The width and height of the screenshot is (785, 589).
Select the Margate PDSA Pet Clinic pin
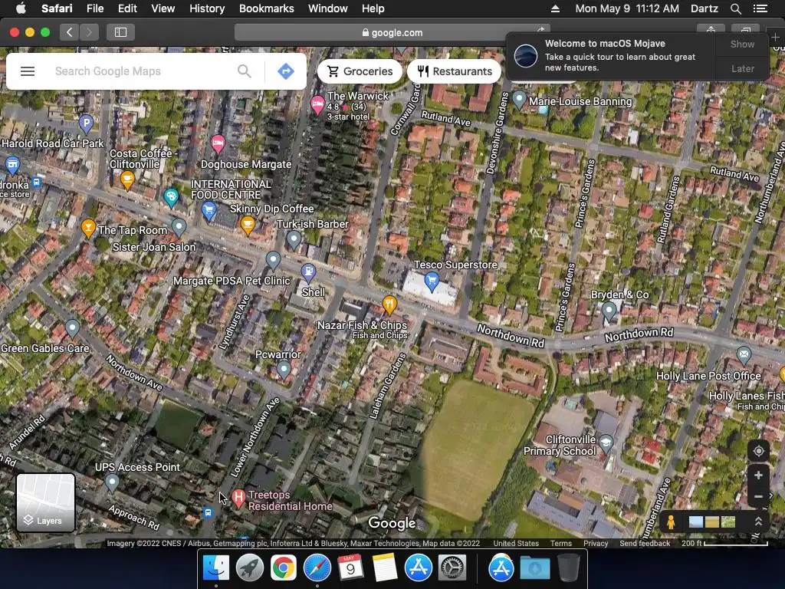pyautogui.click(x=273, y=261)
